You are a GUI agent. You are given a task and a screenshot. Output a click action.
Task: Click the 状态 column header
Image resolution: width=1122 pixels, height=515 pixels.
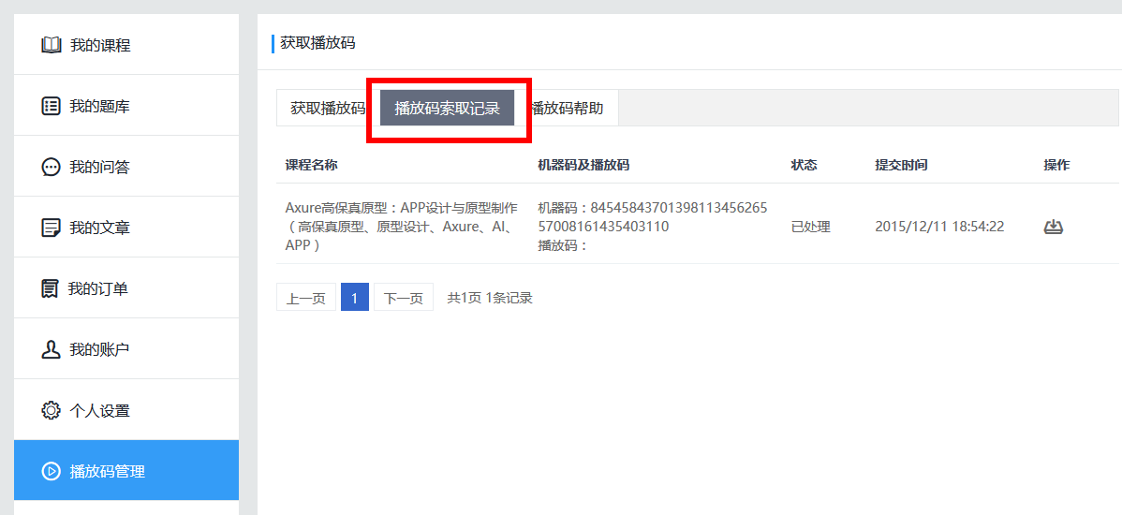[804, 165]
